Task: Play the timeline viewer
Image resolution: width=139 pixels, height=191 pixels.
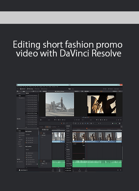Action: pyautogui.click(x=102, y=120)
